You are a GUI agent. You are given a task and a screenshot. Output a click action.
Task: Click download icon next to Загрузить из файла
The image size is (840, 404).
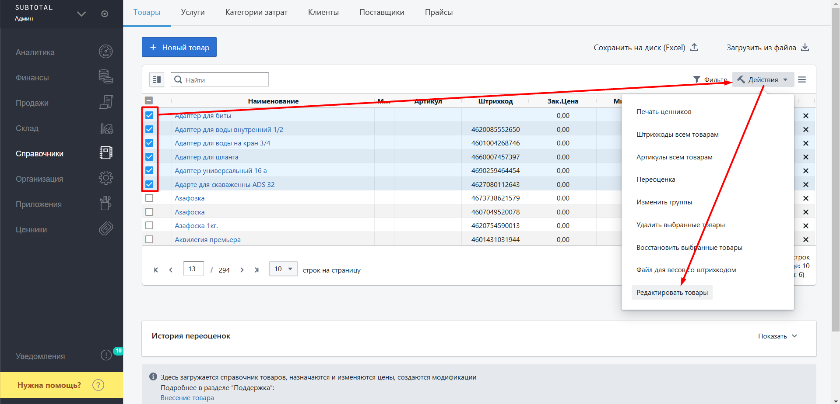(805, 47)
